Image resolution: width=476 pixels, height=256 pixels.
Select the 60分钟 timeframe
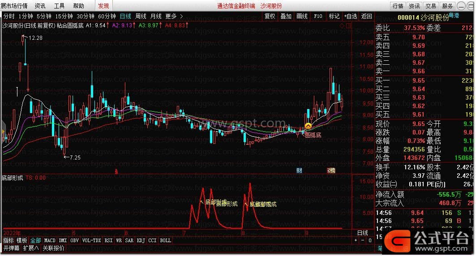point(107,16)
